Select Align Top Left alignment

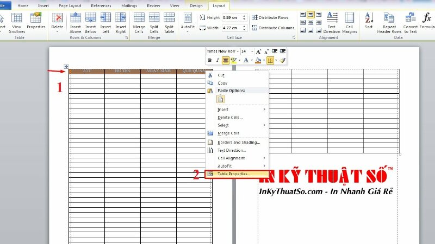pos(303,15)
